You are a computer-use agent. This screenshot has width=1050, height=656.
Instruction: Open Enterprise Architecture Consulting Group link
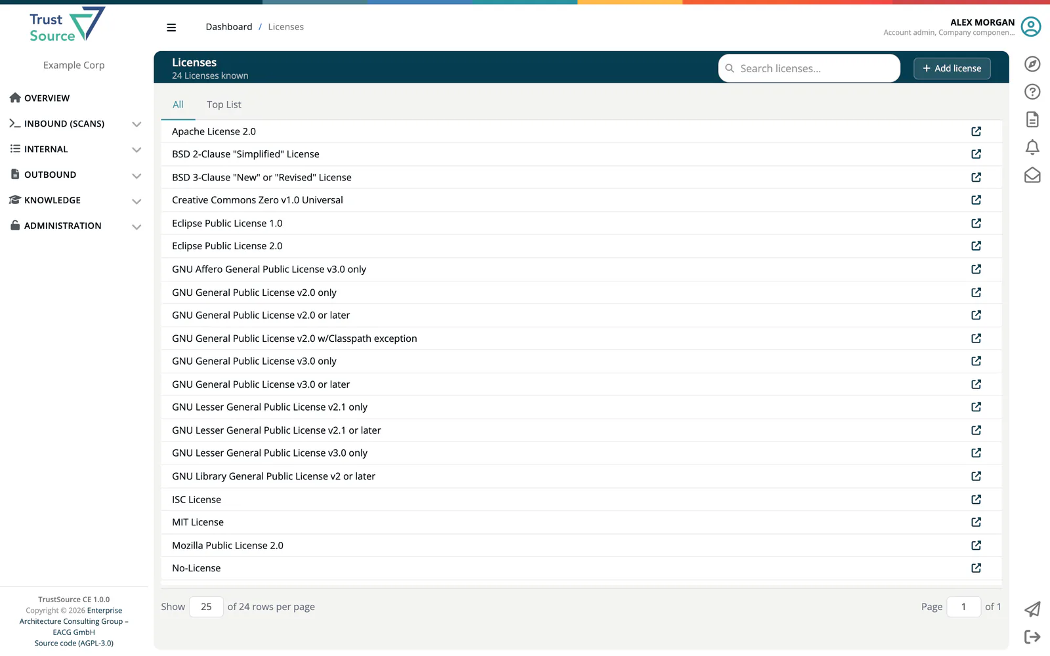74,621
